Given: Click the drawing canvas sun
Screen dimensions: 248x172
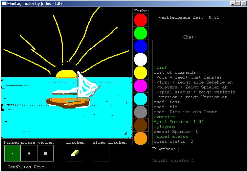Looking at the screenshot, I should point(66,74).
